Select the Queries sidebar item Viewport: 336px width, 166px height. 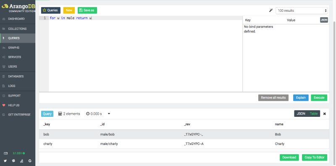click(18, 38)
